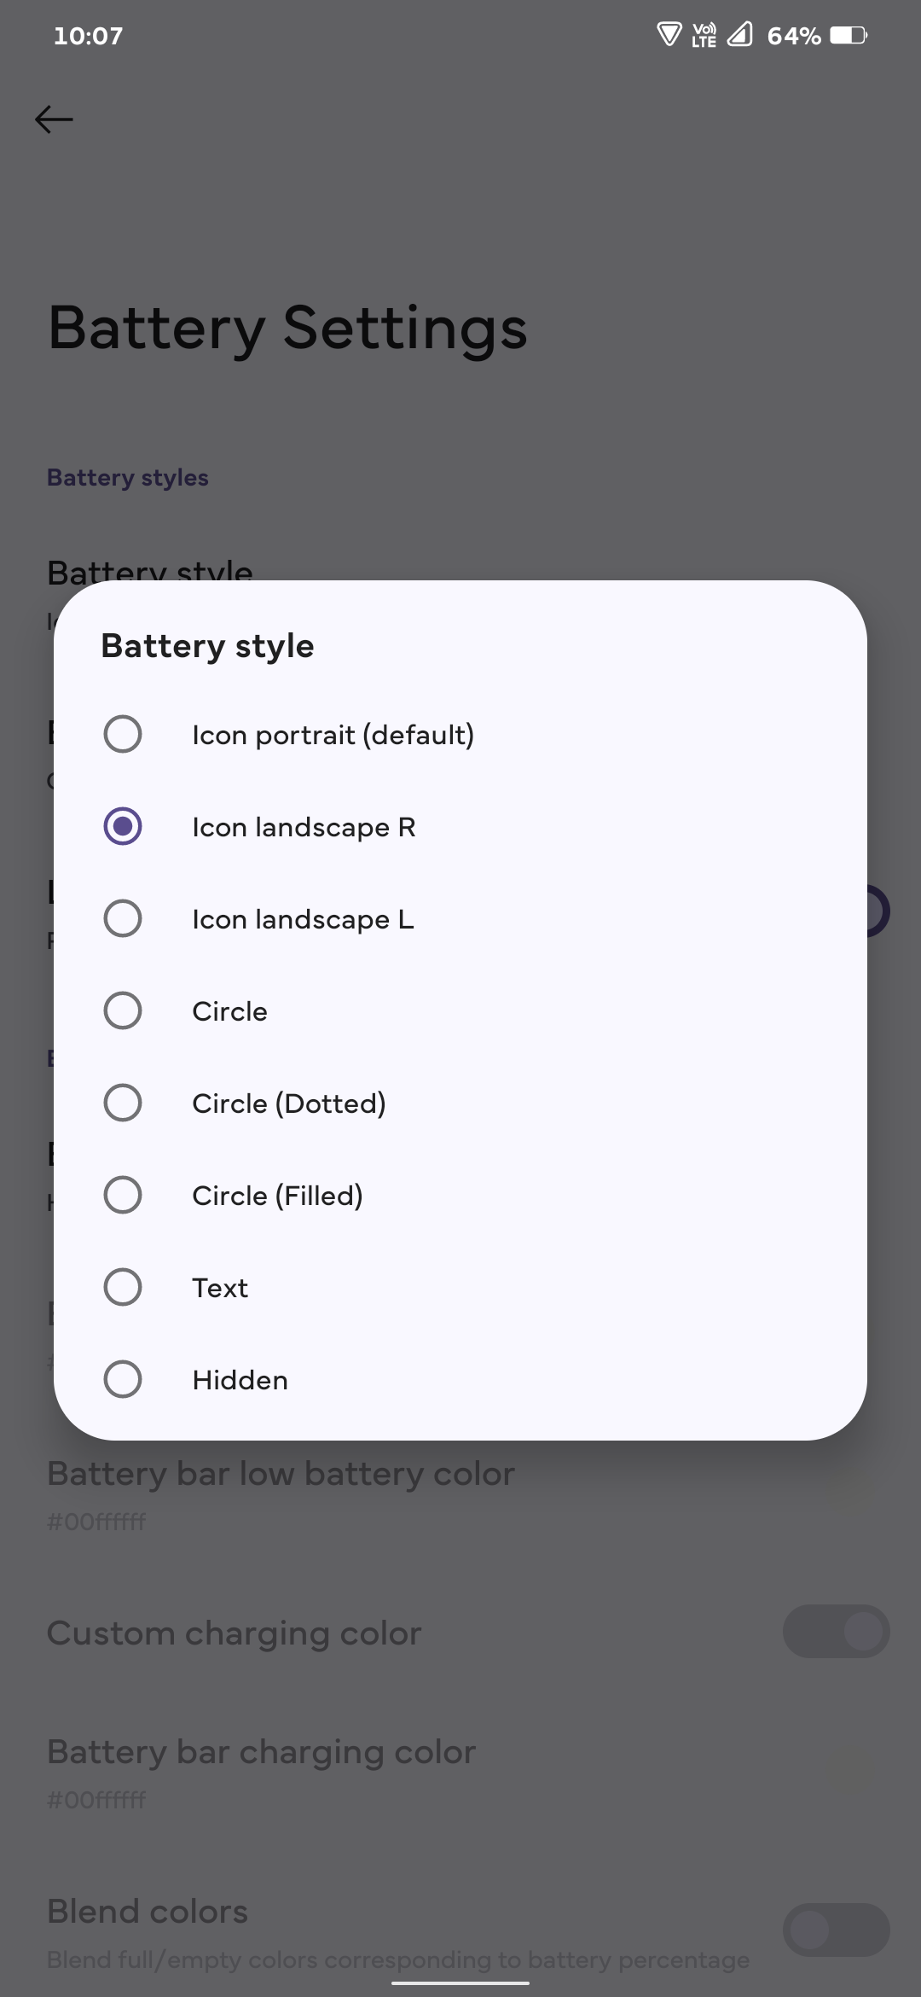The height and width of the screenshot is (1997, 921).
Task: Tap the mobile signal strength icon
Action: pos(739,35)
